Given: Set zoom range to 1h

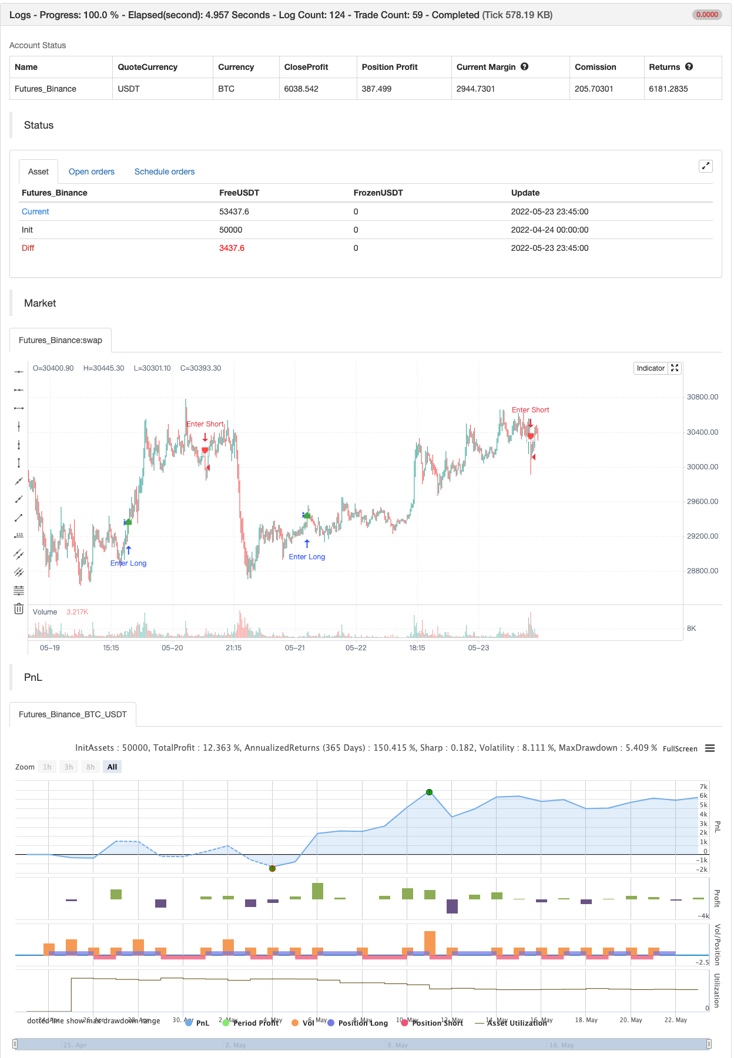Looking at the screenshot, I should click(47, 767).
